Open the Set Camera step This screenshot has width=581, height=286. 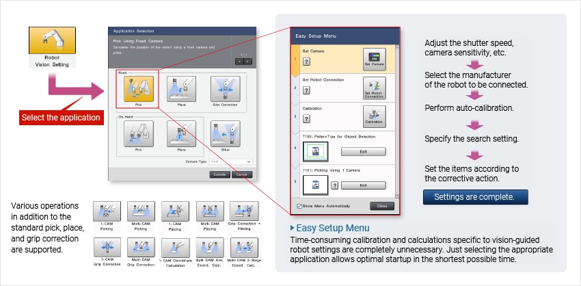(374, 60)
